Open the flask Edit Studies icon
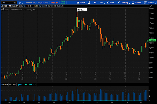The image size is (157, 104). pyautogui.click(x=89, y=3)
